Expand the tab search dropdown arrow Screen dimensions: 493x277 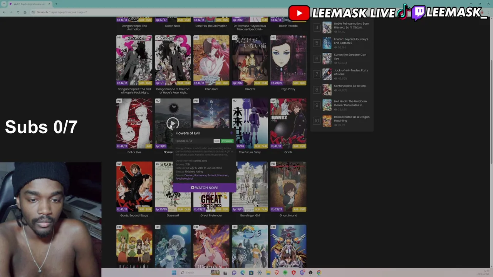4,4
